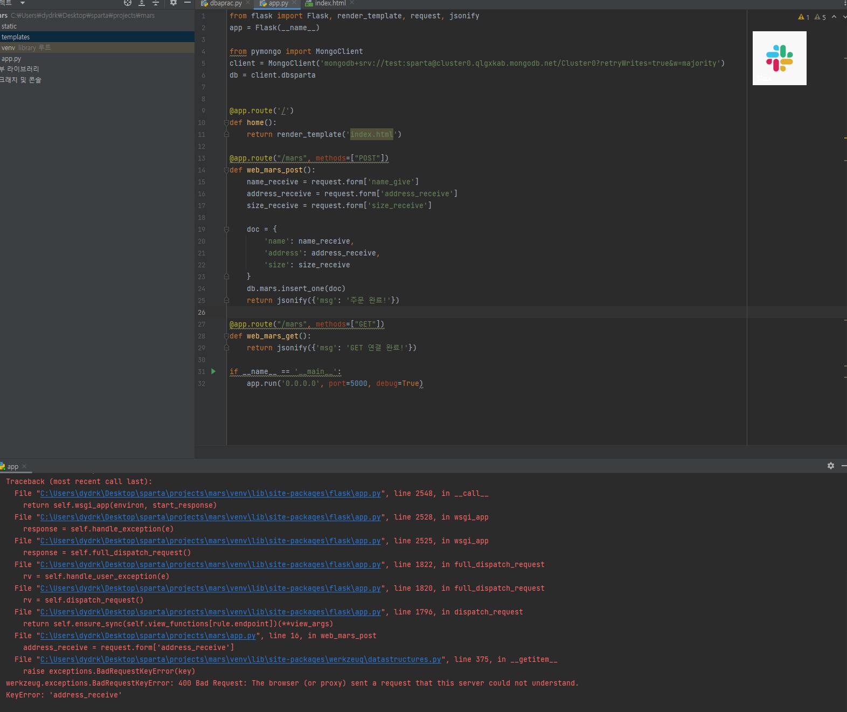
Task: Click line number 26 in the gutter
Action: [202, 313]
